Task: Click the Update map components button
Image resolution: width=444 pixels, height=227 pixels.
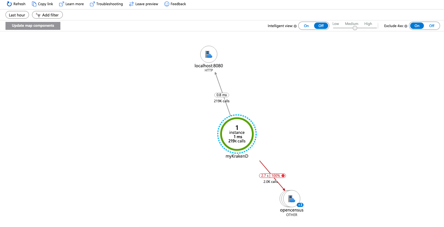Action: (x=33, y=26)
